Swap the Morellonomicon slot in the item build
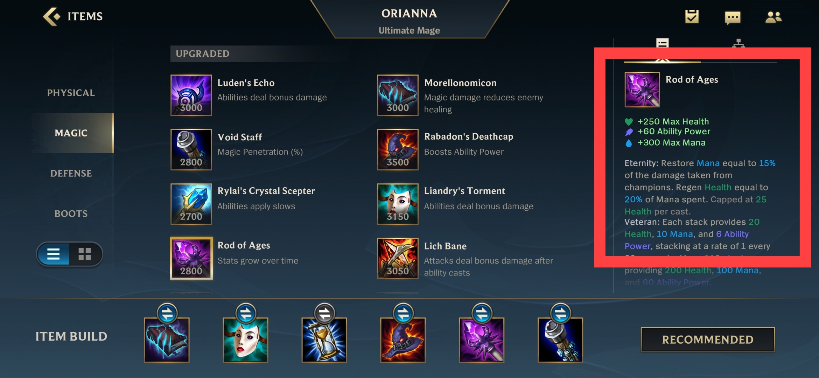The image size is (819, 378). (167, 313)
